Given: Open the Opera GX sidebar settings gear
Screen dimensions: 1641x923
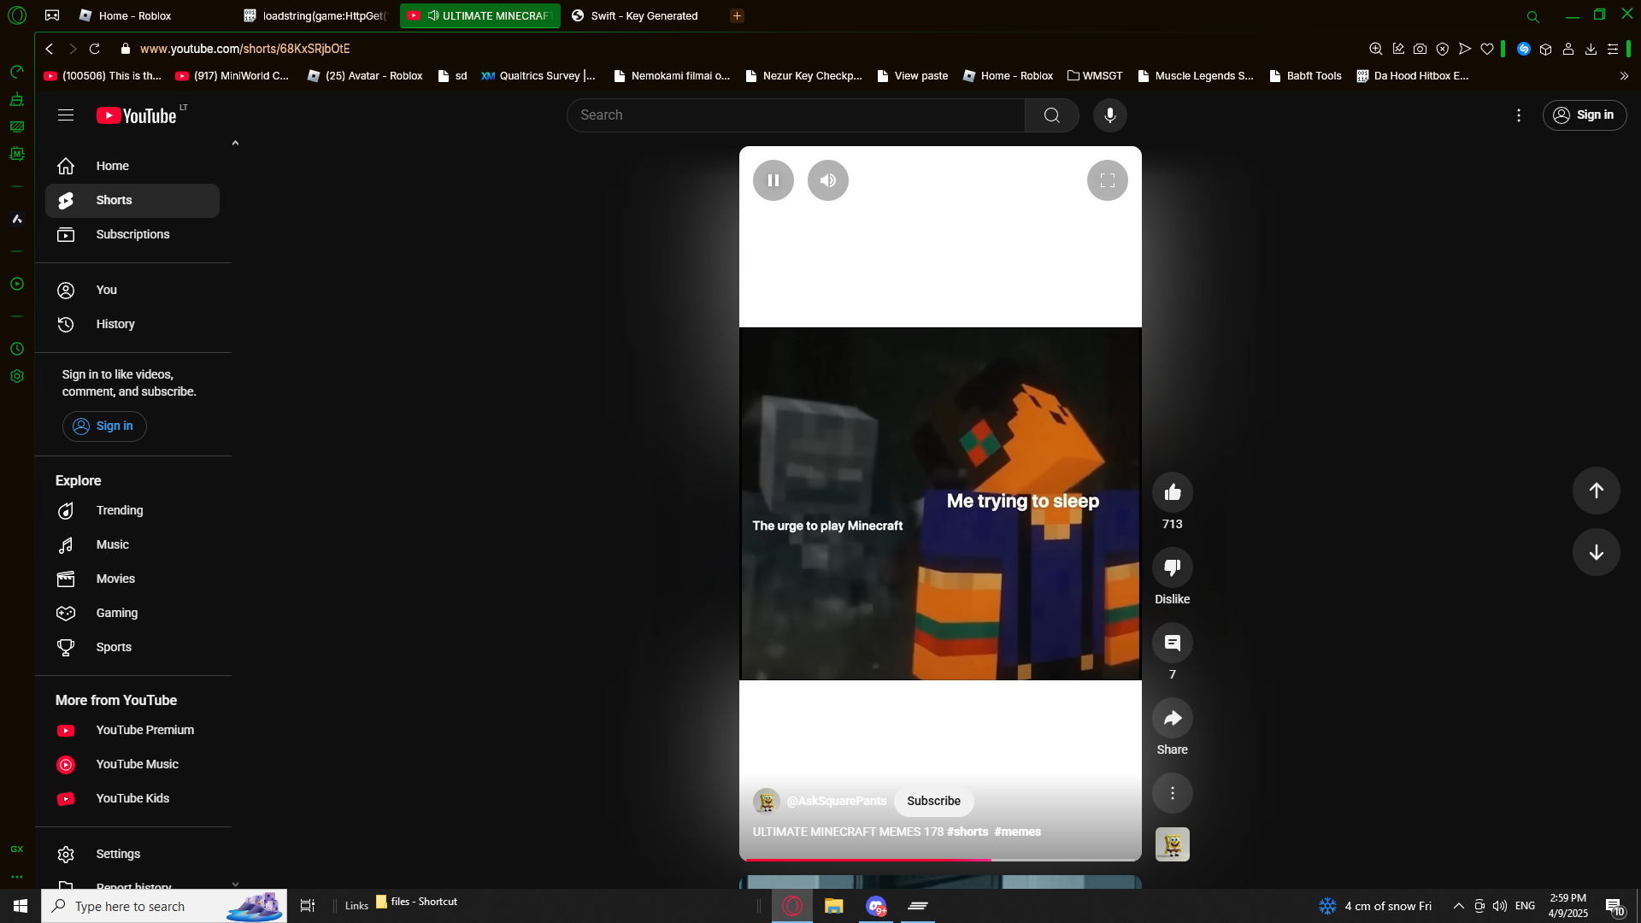Looking at the screenshot, I should pyautogui.click(x=17, y=376).
